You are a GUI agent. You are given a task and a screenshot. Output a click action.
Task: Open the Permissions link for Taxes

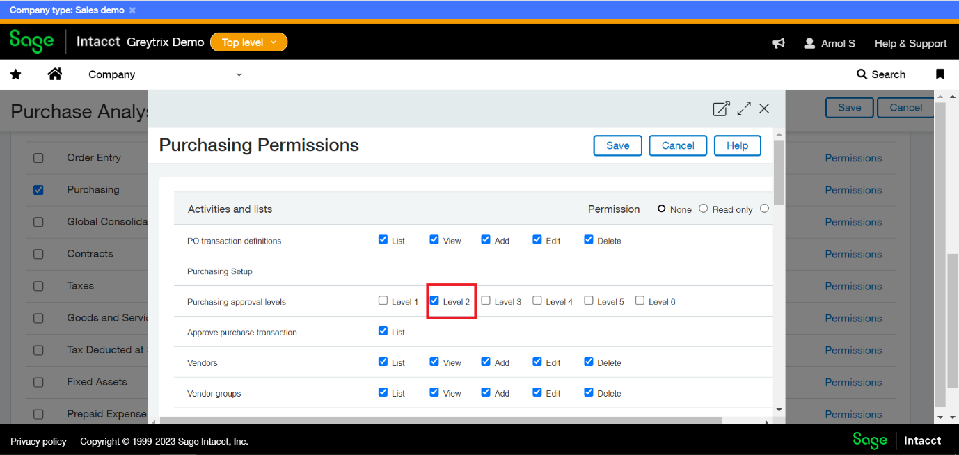click(x=853, y=286)
